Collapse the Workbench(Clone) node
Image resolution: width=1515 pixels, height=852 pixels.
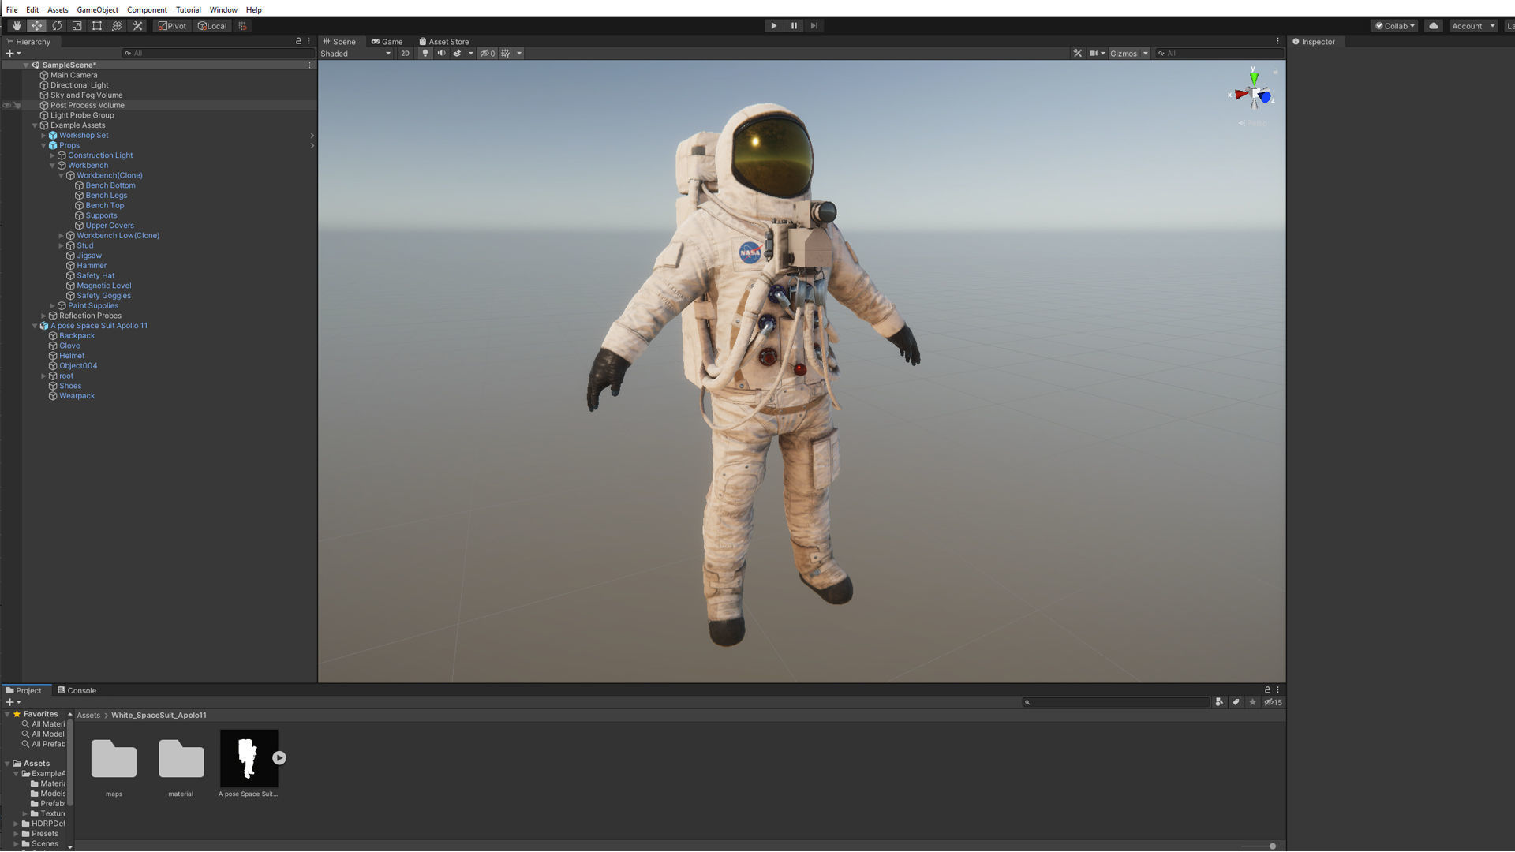(61, 176)
